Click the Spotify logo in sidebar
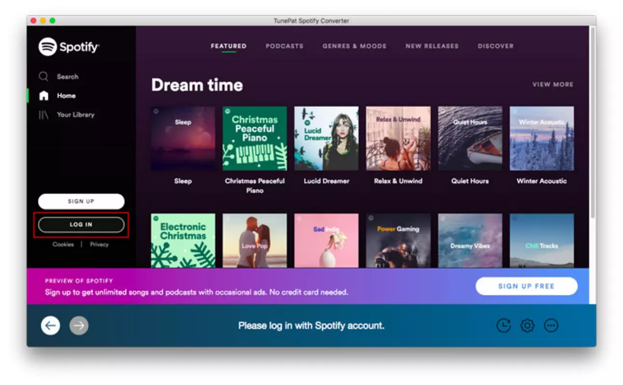 coord(69,47)
